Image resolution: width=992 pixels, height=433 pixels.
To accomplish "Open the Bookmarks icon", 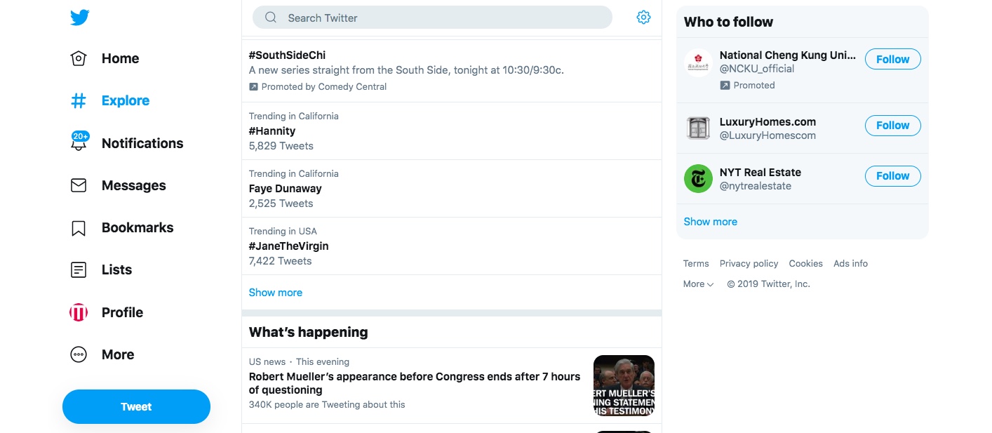I will coord(79,228).
